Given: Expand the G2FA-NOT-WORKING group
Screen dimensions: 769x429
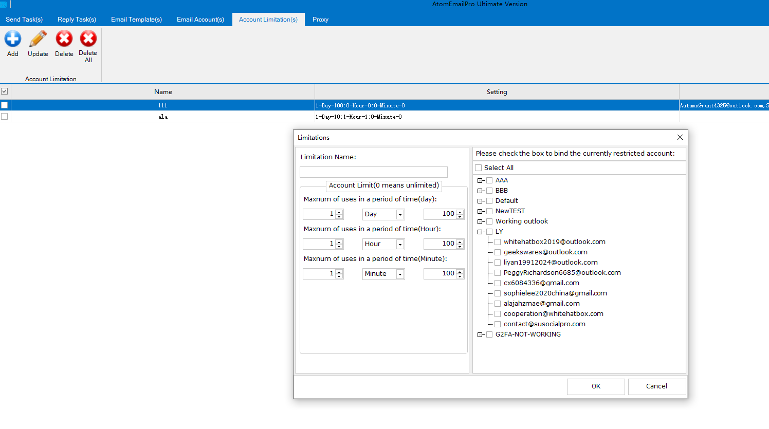Looking at the screenshot, I should pyautogui.click(x=480, y=334).
